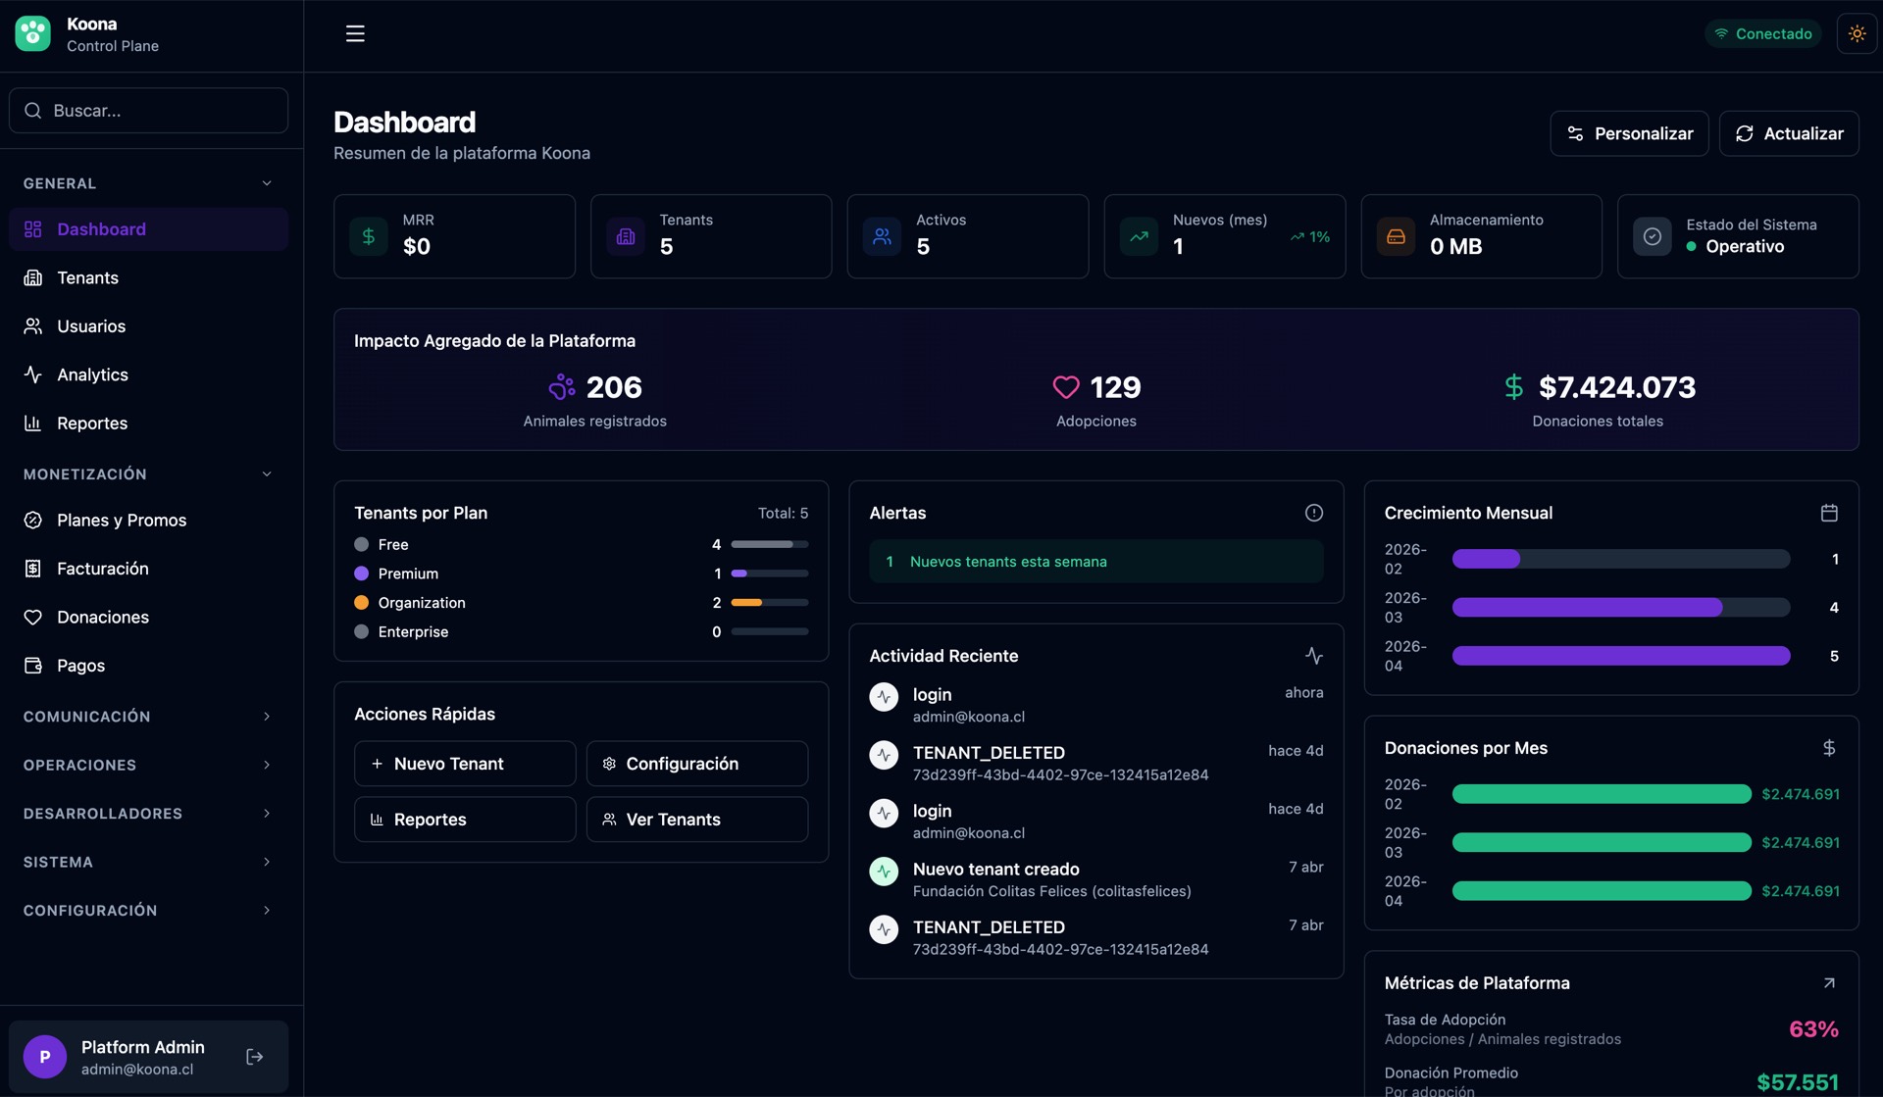This screenshot has width=1883, height=1097.
Task: Expand the COMUNICACIÓN sidebar section
Action: [267, 717]
